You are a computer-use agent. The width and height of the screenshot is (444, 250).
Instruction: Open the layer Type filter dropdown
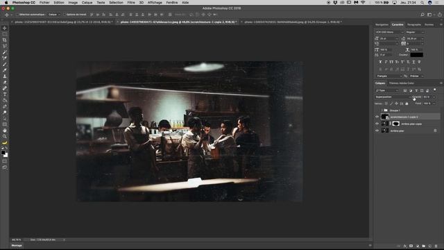coord(387,90)
